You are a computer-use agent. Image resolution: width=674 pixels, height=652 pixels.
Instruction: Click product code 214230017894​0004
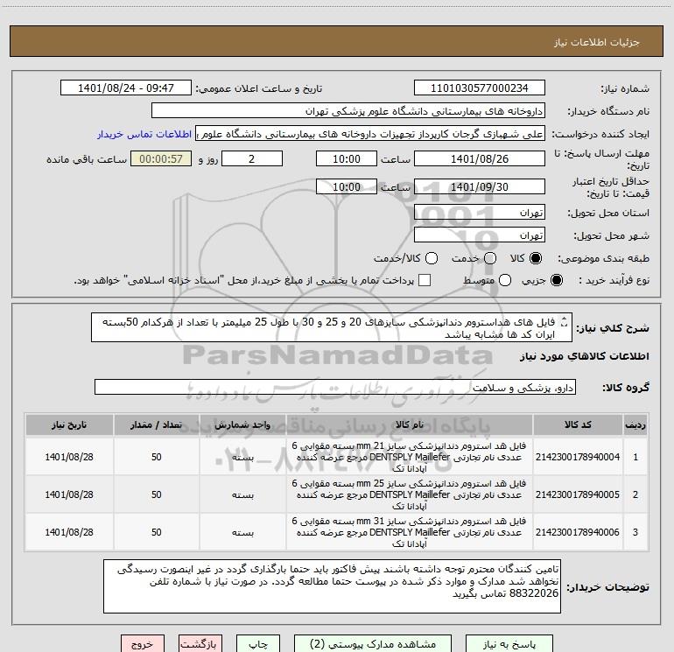click(x=578, y=457)
